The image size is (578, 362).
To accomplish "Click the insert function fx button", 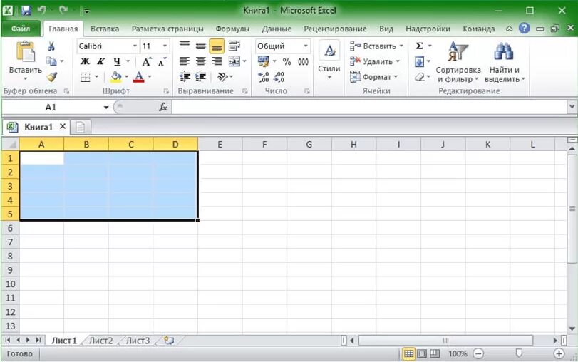I will coord(163,108).
